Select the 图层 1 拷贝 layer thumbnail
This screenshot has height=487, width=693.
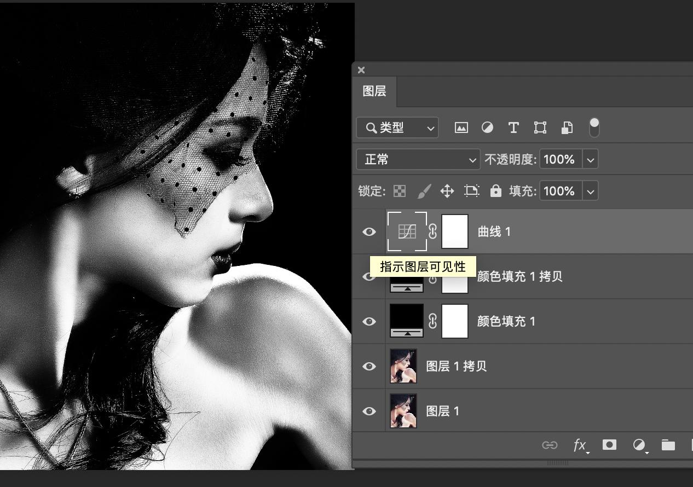pyautogui.click(x=403, y=366)
